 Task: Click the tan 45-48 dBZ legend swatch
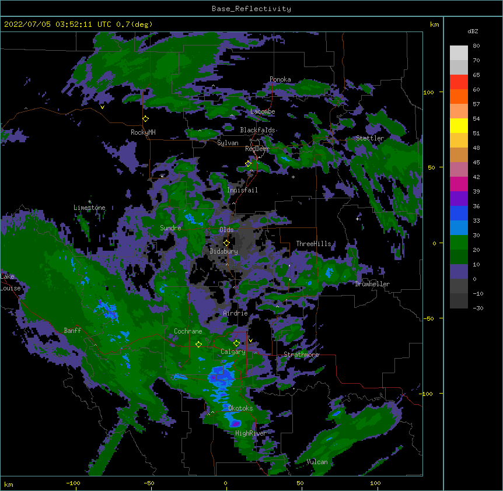[459, 155]
